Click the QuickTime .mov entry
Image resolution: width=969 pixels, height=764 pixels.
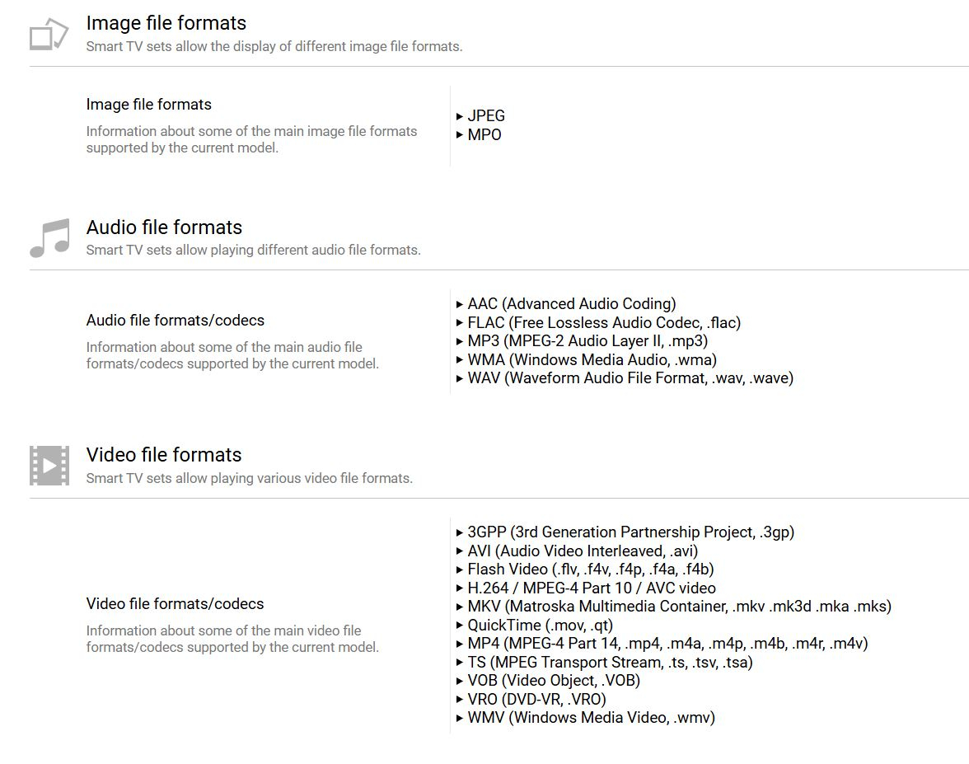(540, 626)
